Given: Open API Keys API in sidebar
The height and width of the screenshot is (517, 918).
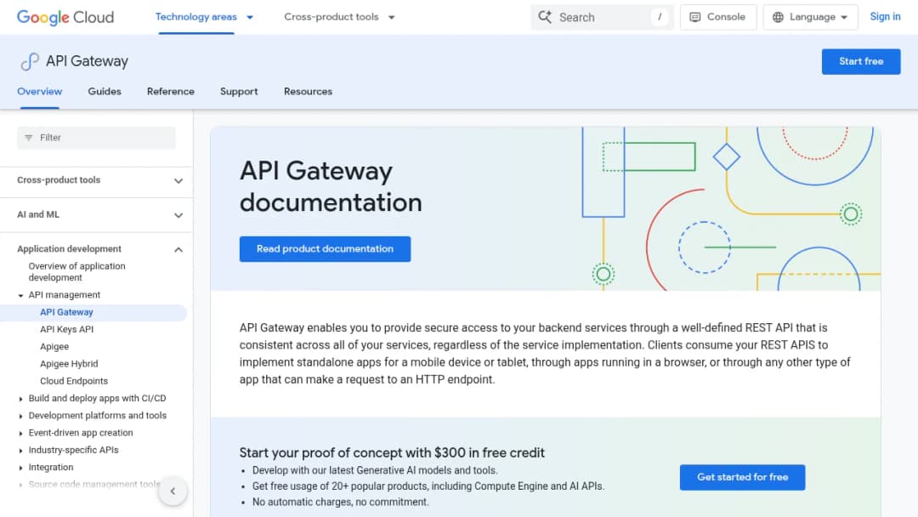Looking at the screenshot, I should coord(67,330).
